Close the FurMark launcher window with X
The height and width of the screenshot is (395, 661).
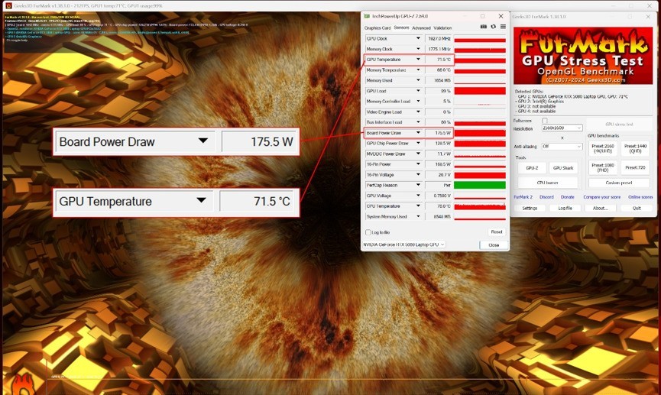[648, 17]
